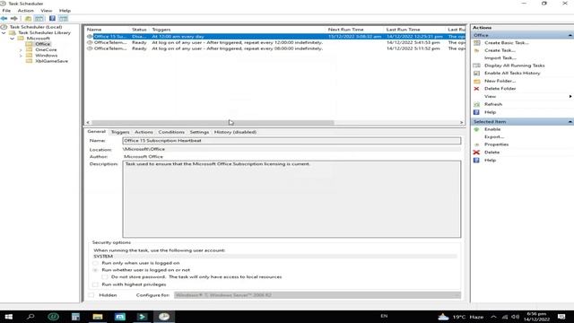Viewport: 574px width, 323px height.
Task: Collapse the Selected Item section
Action: (x=570, y=122)
